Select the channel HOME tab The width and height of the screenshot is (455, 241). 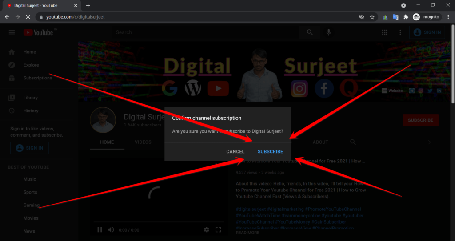pyautogui.click(x=107, y=142)
